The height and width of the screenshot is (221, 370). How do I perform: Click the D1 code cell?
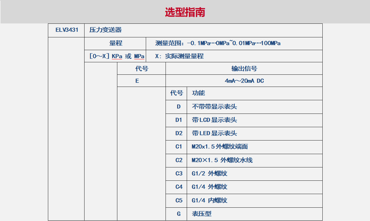tap(179, 120)
